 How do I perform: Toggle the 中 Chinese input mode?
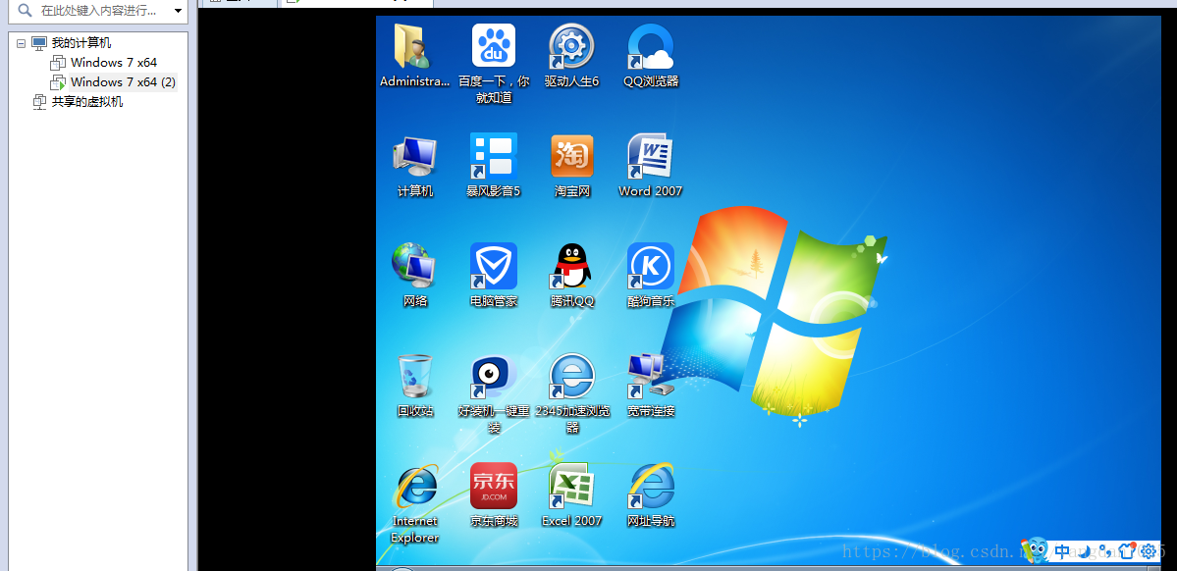(x=1062, y=551)
